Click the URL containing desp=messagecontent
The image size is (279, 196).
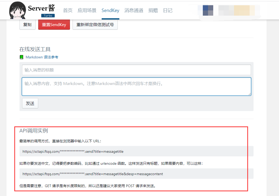(x=93, y=174)
